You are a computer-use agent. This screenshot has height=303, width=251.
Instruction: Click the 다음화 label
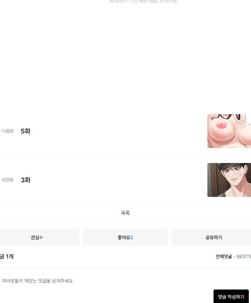[8, 131]
